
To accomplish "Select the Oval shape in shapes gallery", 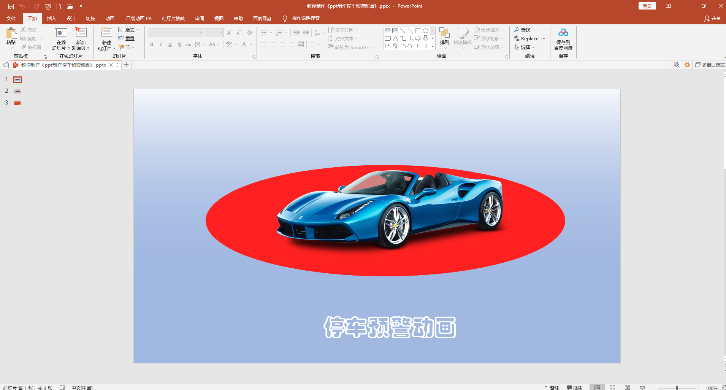I will point(426,31).
